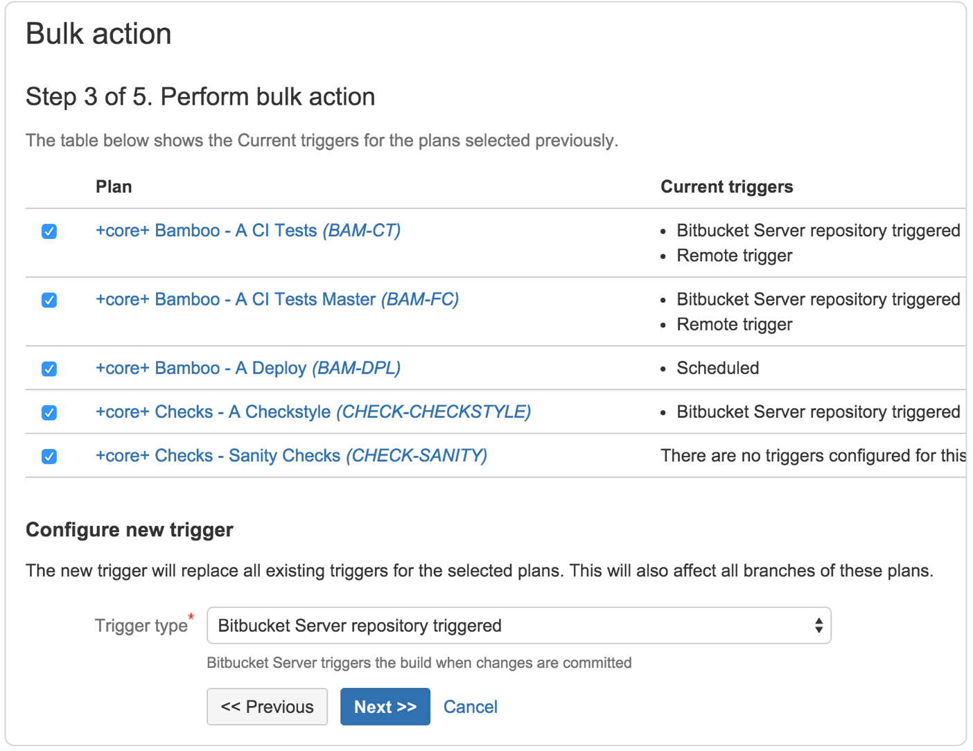973x751 pixels.
Task: Toggle checkbox for A CI Tests Master plan
Action: (x=49, y=300)
